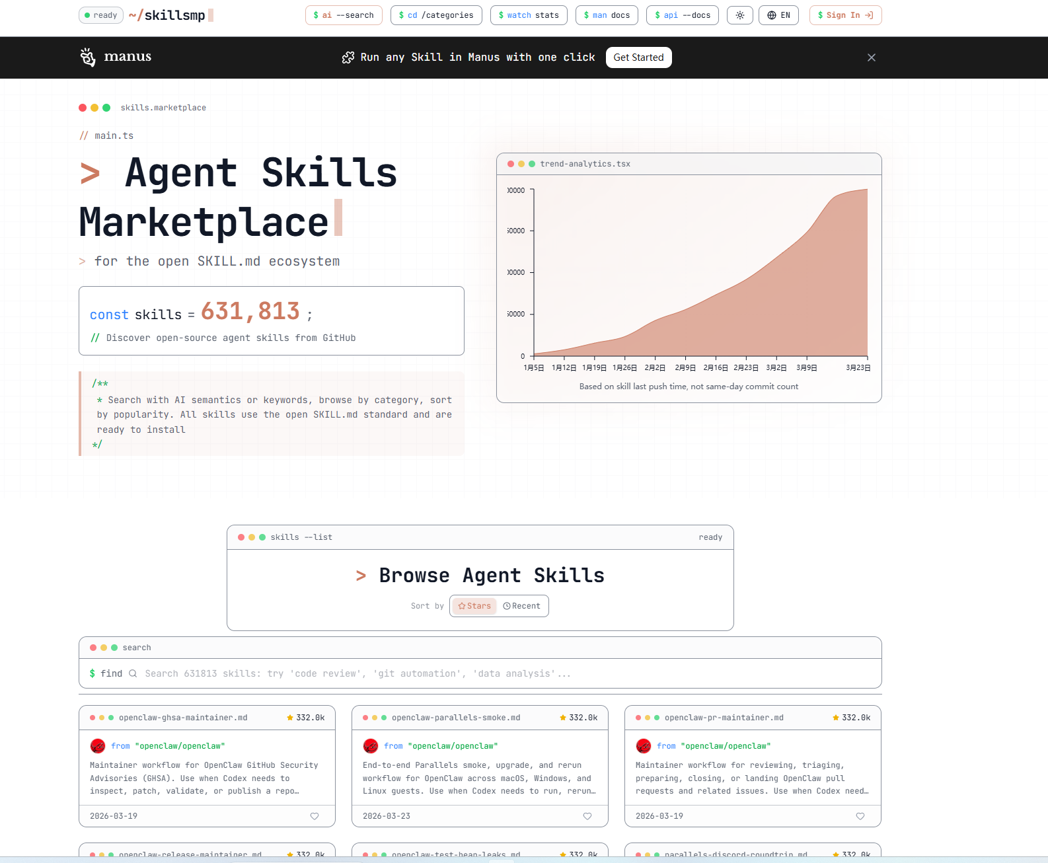Open the man docs nav item

pos(607,15)
